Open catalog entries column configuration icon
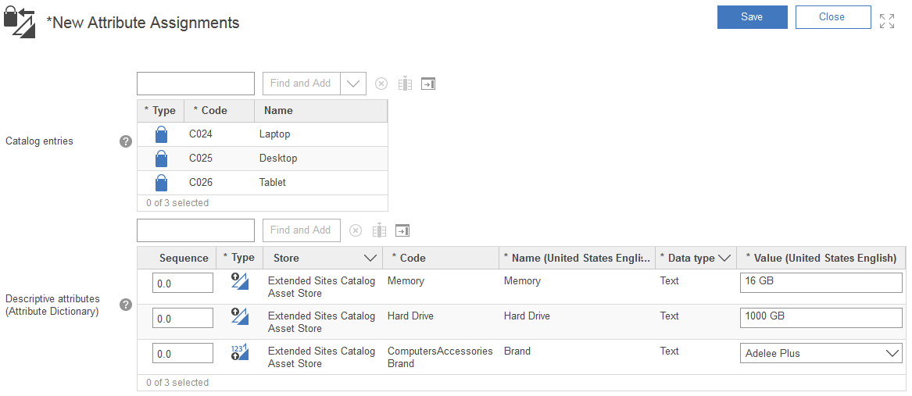 tap(404, 84)
